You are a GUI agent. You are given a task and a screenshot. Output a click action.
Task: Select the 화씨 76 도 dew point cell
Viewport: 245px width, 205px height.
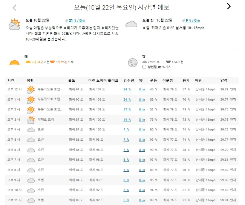tap(170, 200)
